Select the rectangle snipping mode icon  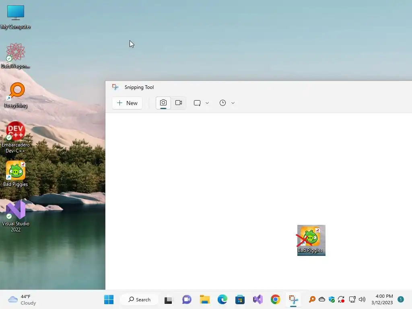click(197, 103)
